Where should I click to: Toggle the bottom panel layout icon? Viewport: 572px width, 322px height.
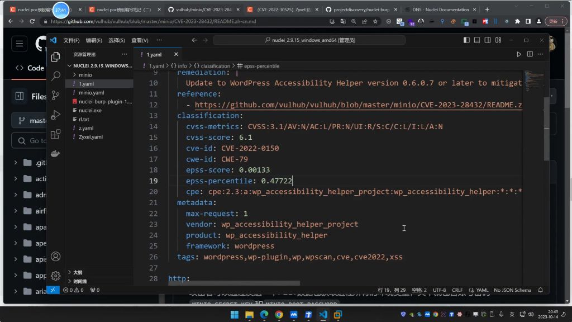(x=477, y=40)
